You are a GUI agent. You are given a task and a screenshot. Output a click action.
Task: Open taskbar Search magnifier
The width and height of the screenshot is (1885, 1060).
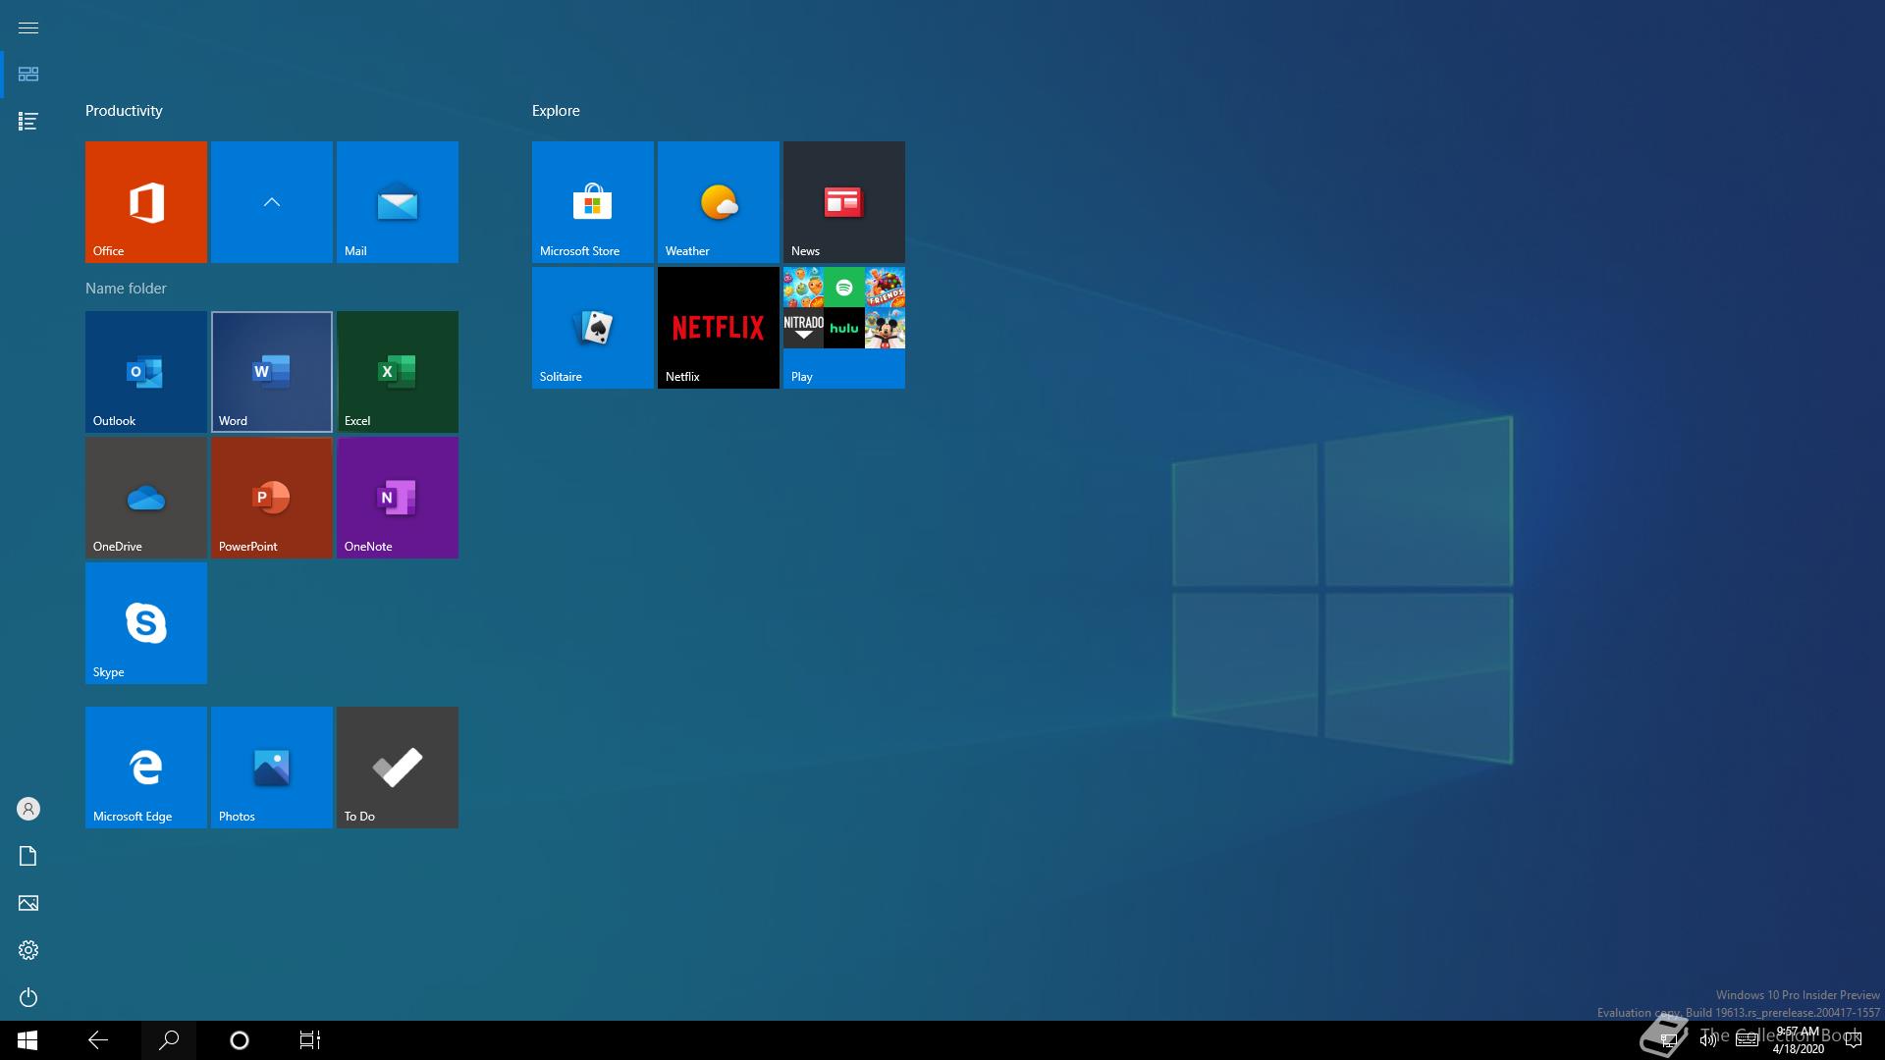169,1040
